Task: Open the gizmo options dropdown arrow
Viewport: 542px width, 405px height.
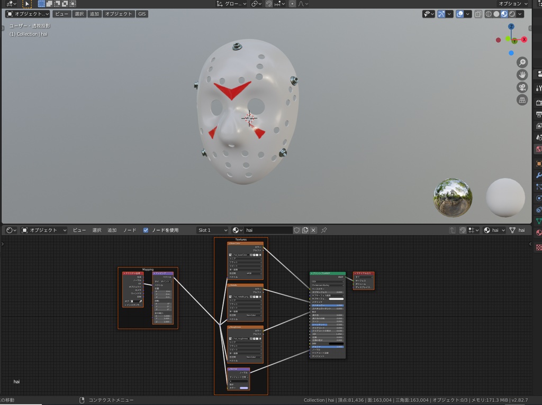Action: click(449, 14)
